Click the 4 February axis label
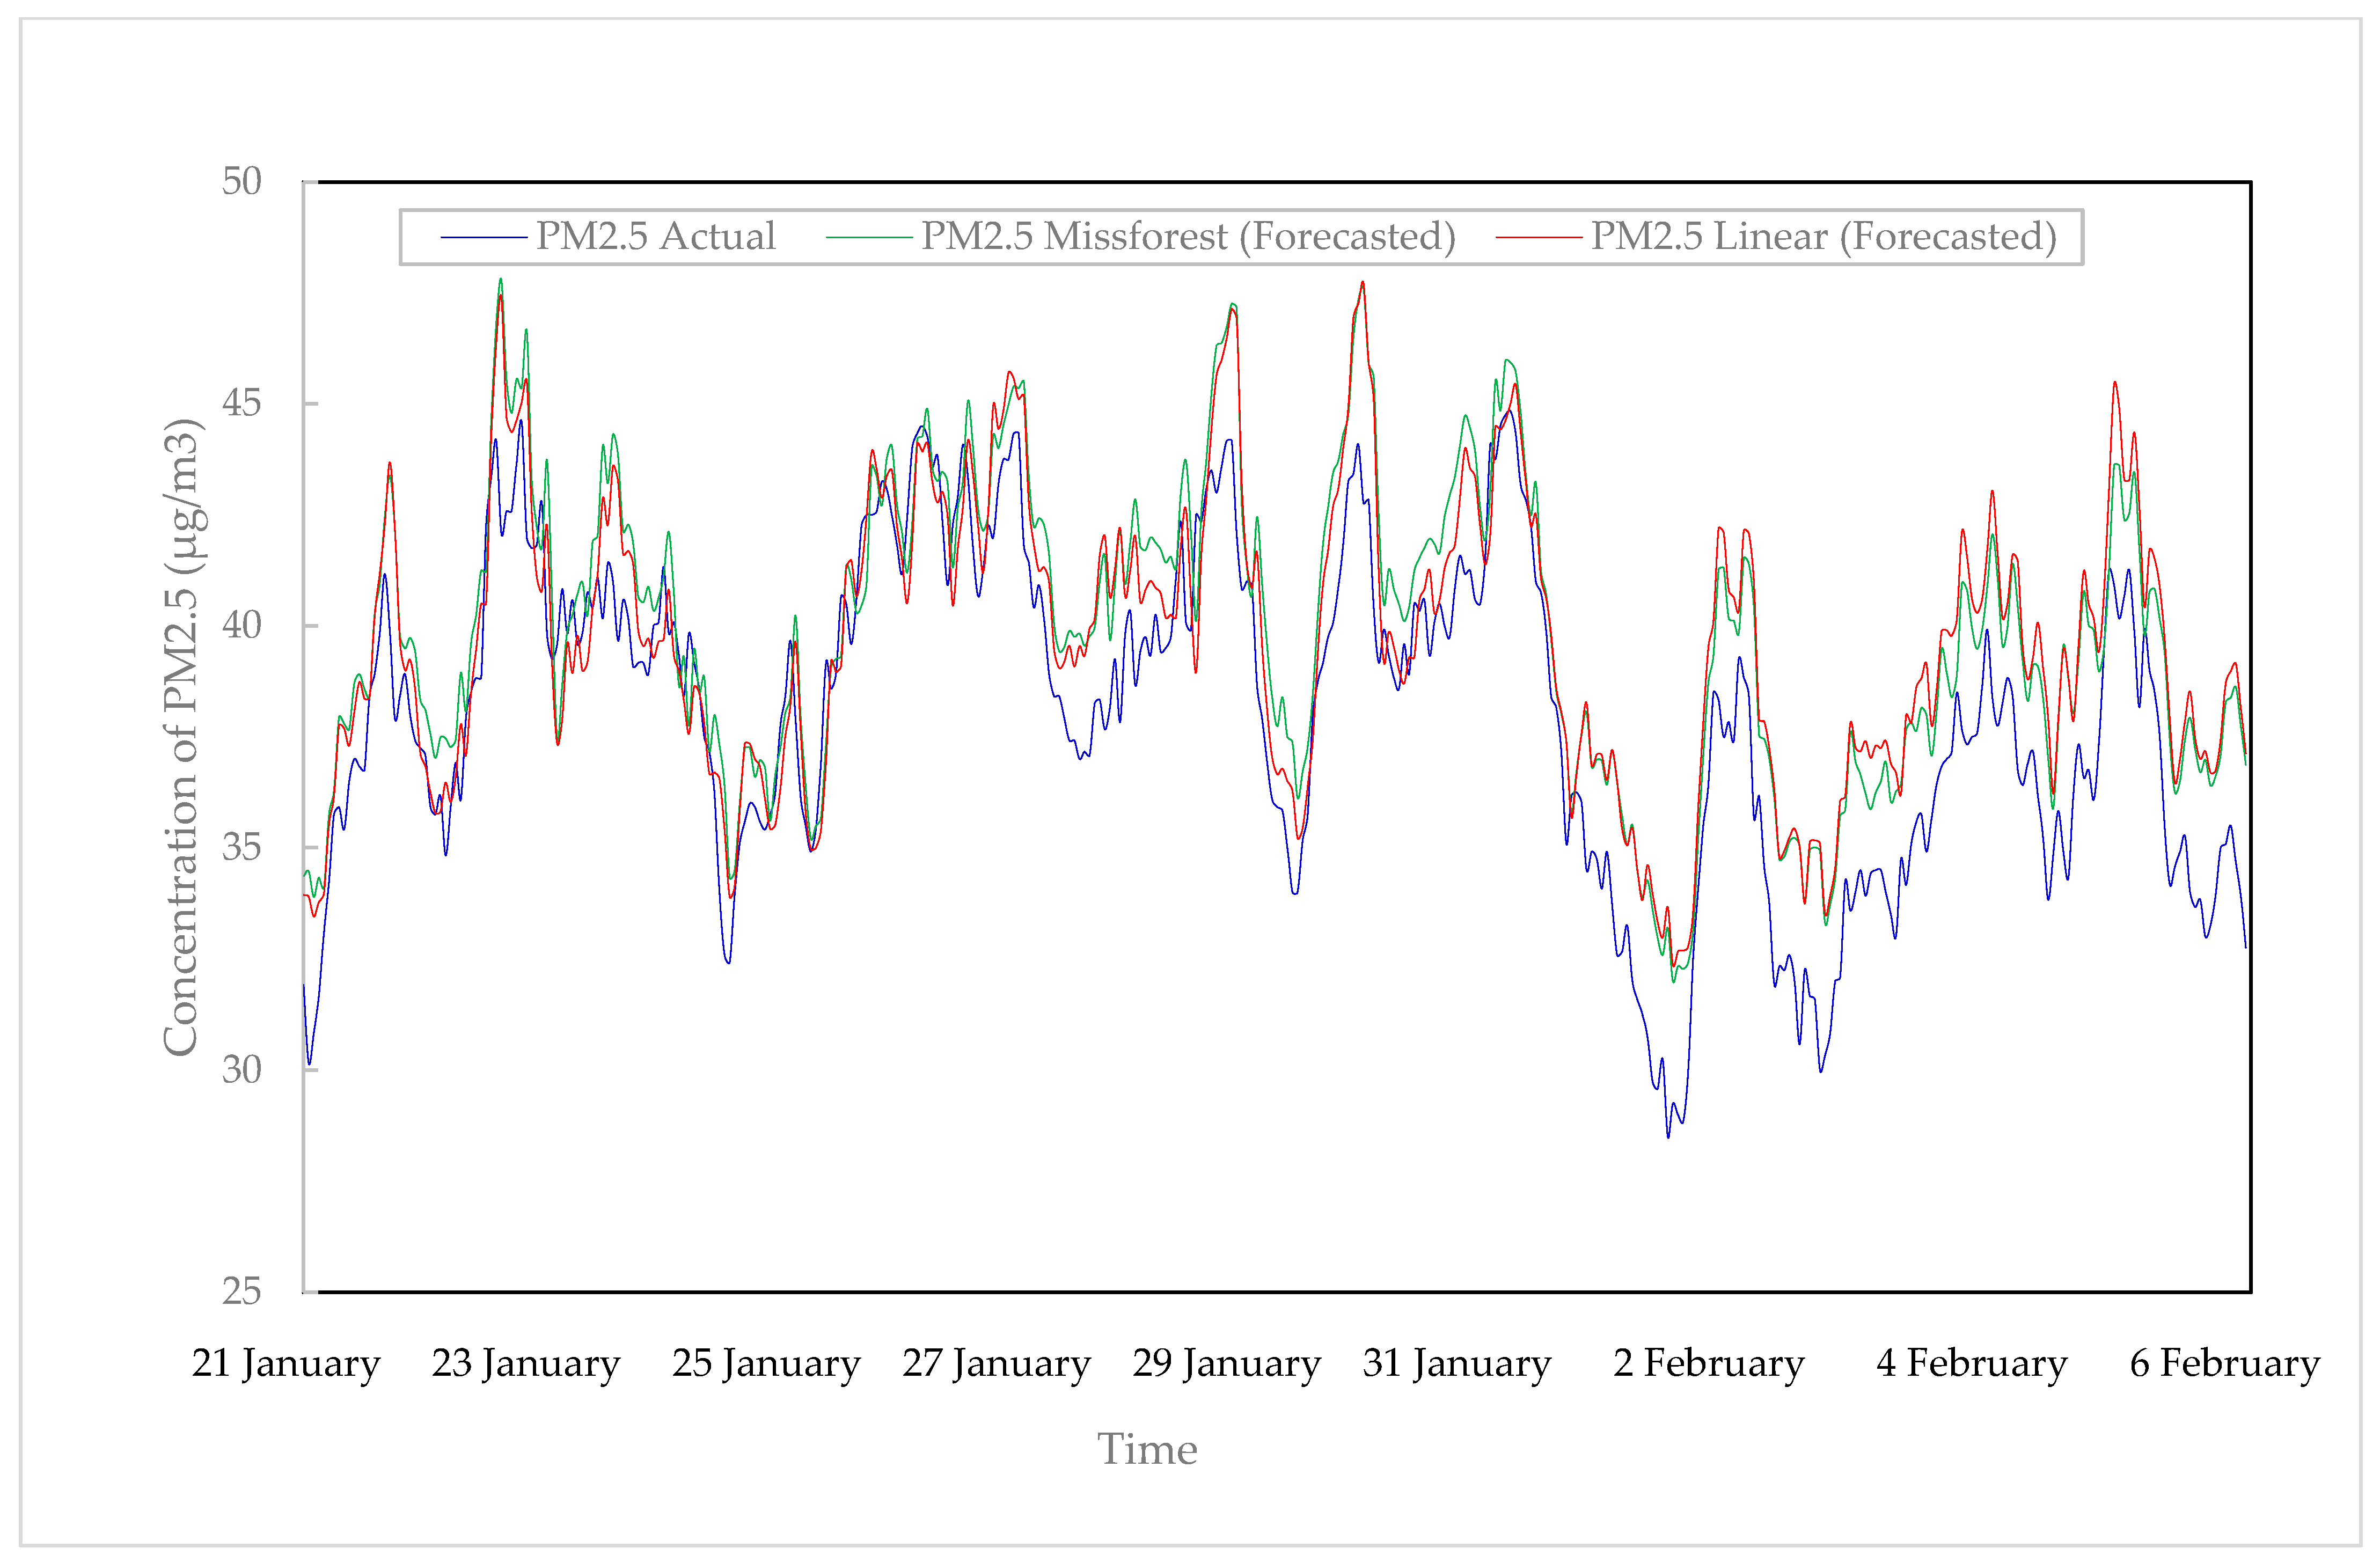 [x=1971, y=1364]
